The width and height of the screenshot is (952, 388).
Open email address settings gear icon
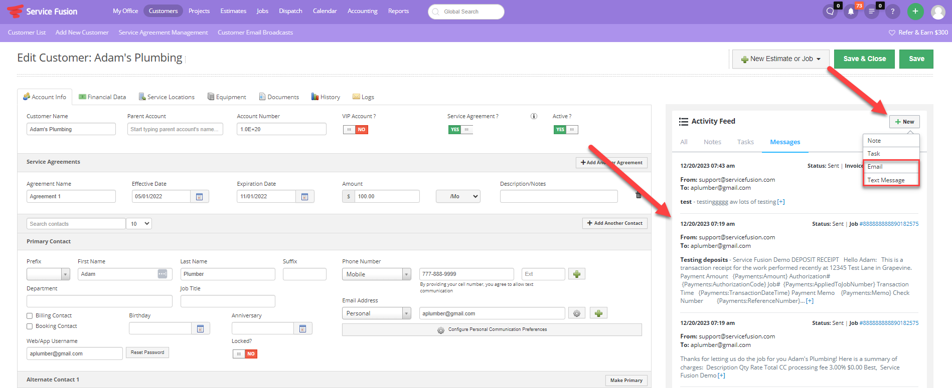pos(577,313)
